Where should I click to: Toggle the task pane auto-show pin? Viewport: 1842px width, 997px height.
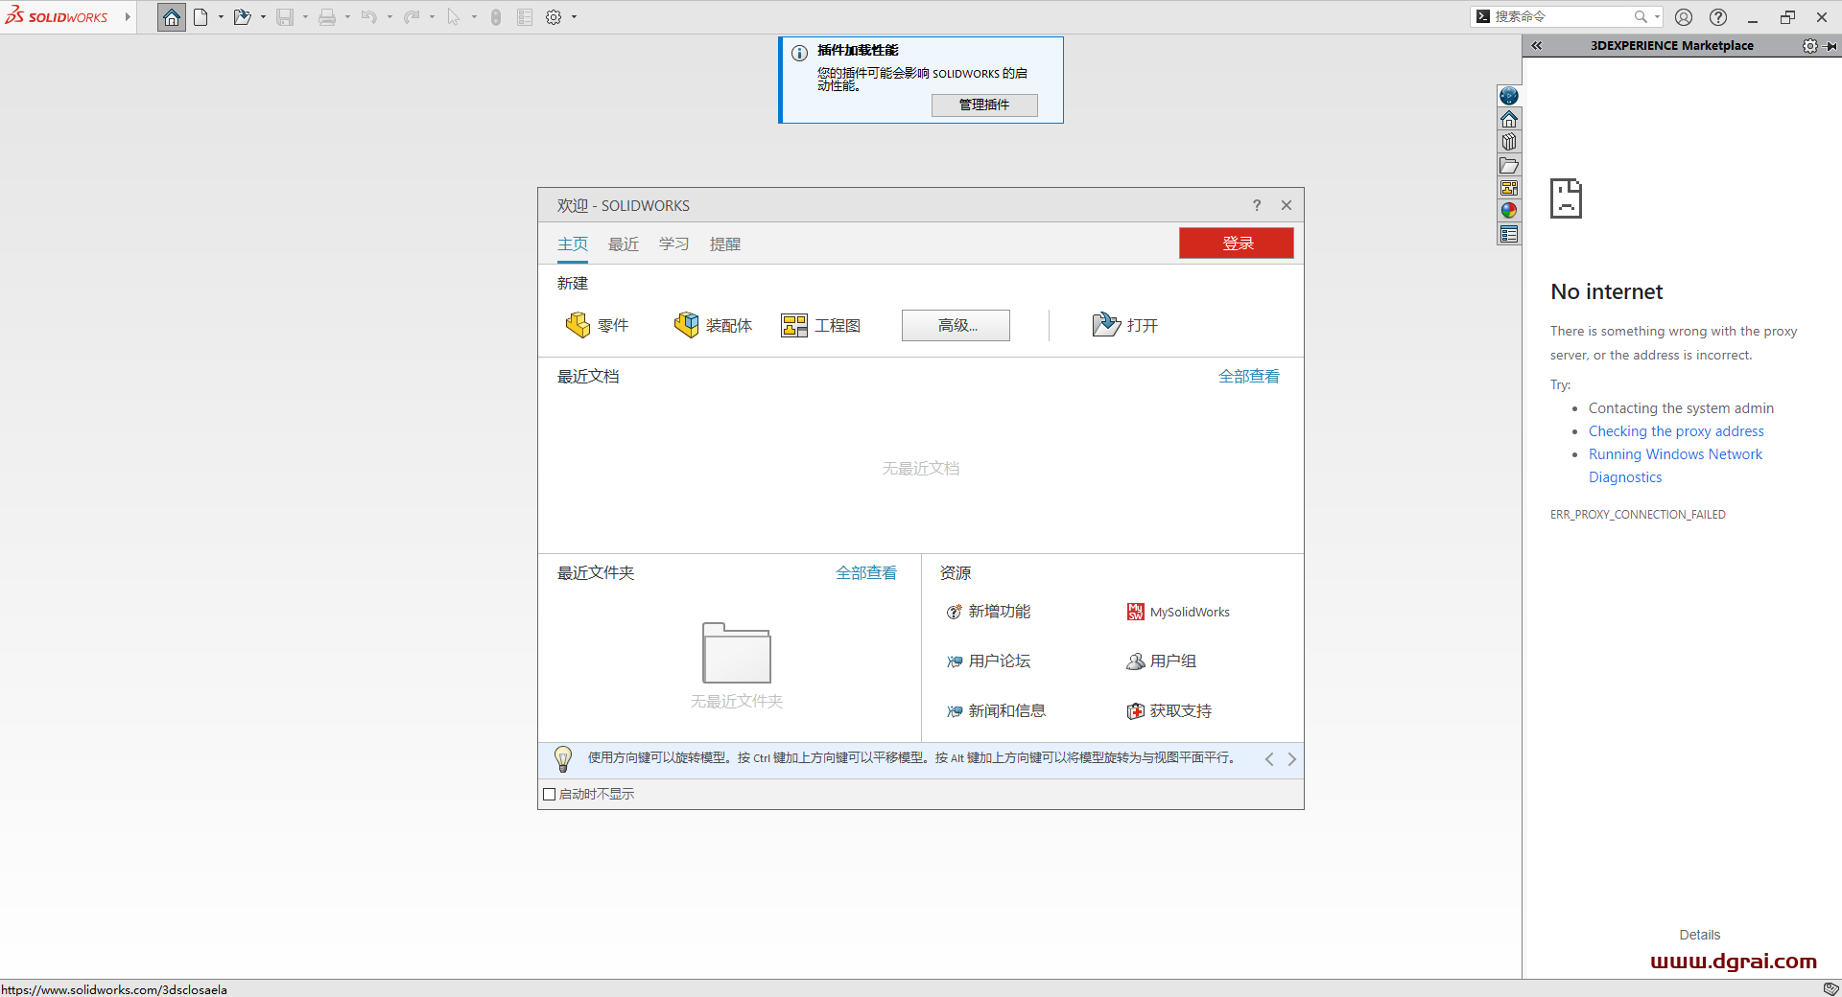point(1830,46)
